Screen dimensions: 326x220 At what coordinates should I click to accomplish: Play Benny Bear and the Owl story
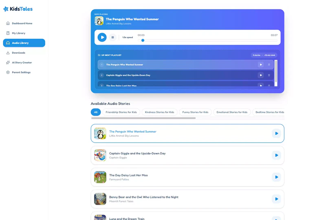pos(276,199)
